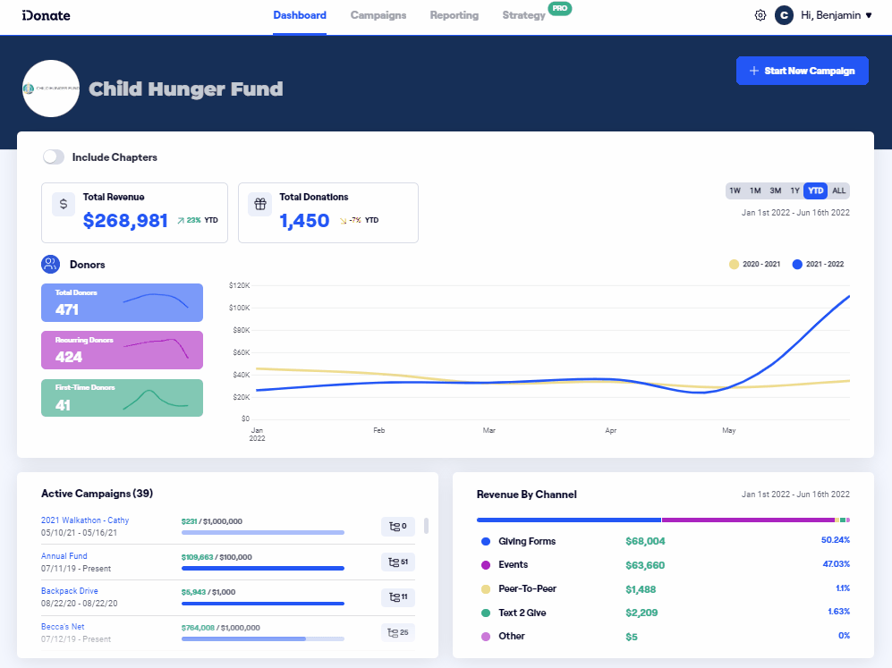Toggle the 2020 - 2021 legend series
Screen dimensions: 892x668
click(754, 265)
